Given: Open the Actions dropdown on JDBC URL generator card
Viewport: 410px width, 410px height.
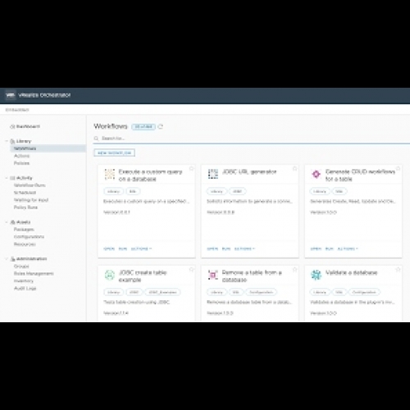Looking at the screenshot, I should click(244, 248).
